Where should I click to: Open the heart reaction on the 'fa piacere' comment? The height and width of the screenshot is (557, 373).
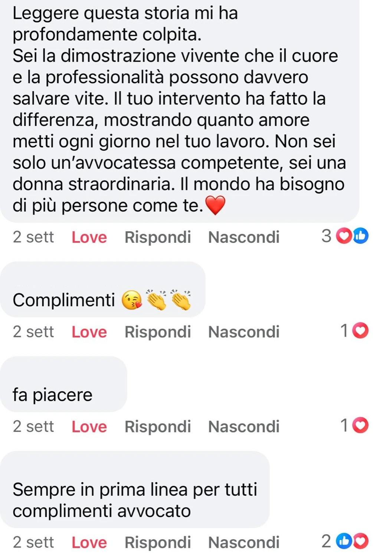coord(360,426)
